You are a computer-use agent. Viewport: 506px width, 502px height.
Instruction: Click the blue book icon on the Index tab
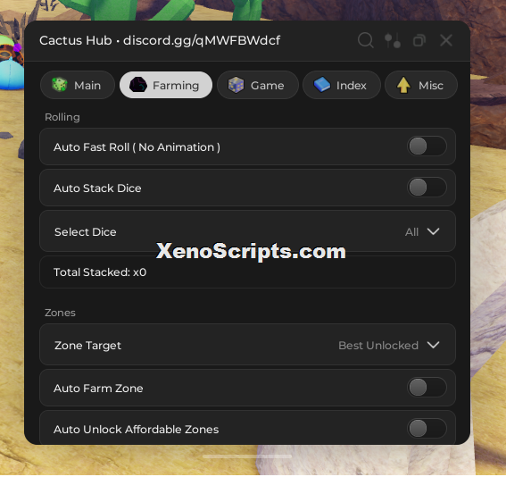click(x=322, y=85)
